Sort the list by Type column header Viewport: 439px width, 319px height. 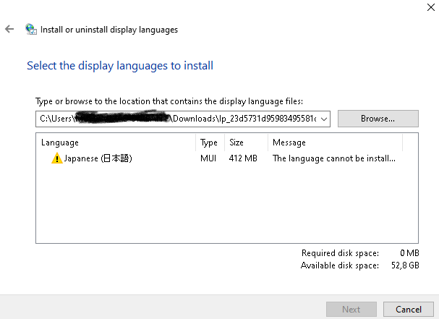(210, 143)
